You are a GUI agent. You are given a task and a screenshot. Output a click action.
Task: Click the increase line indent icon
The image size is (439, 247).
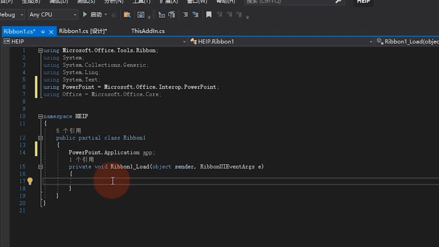[196, 15]
